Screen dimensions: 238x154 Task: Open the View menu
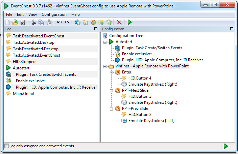pyautogui.click(x=32, y=14)
